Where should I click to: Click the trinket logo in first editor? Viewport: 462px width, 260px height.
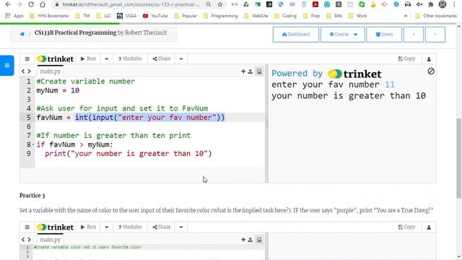click(55, 59)
